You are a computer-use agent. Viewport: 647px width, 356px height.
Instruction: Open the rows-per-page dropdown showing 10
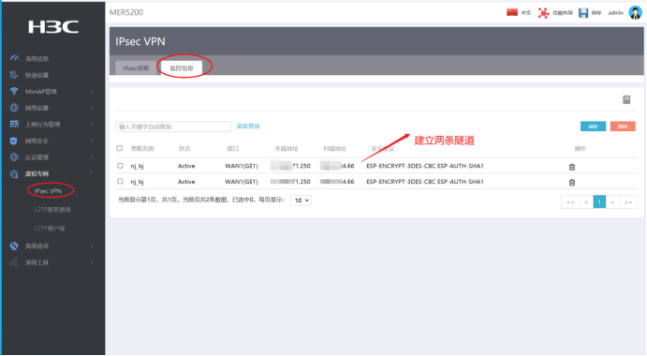[x=301, y=200]
